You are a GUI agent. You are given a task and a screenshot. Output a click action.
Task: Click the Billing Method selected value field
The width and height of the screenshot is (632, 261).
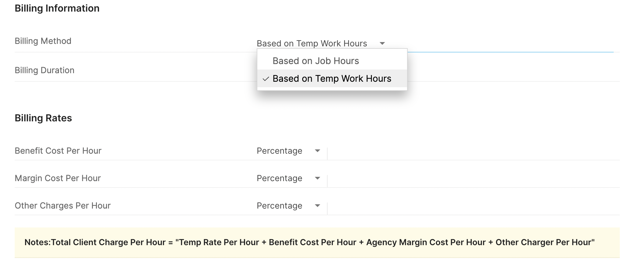pyautogui.click(x=312, y=44)
